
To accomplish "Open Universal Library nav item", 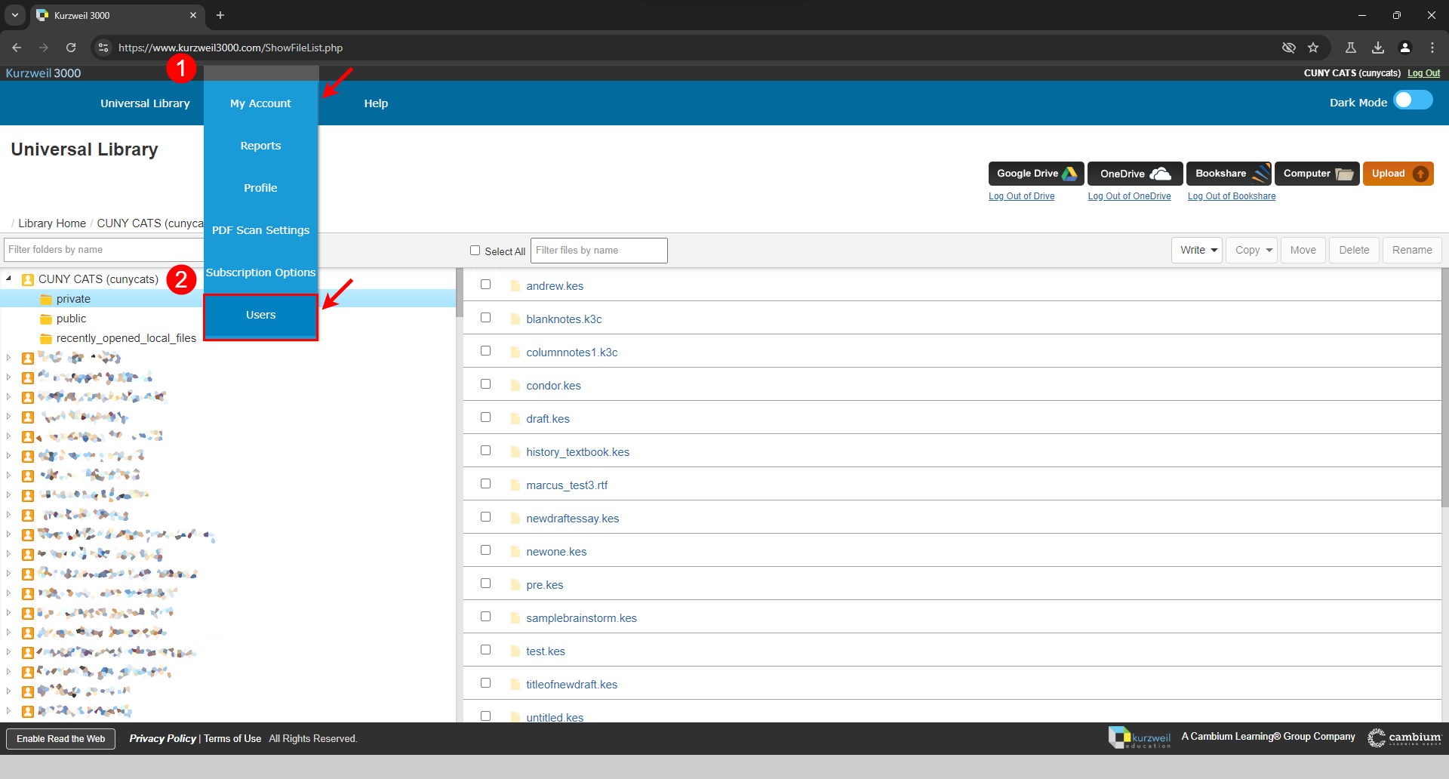I will point(145,103).
